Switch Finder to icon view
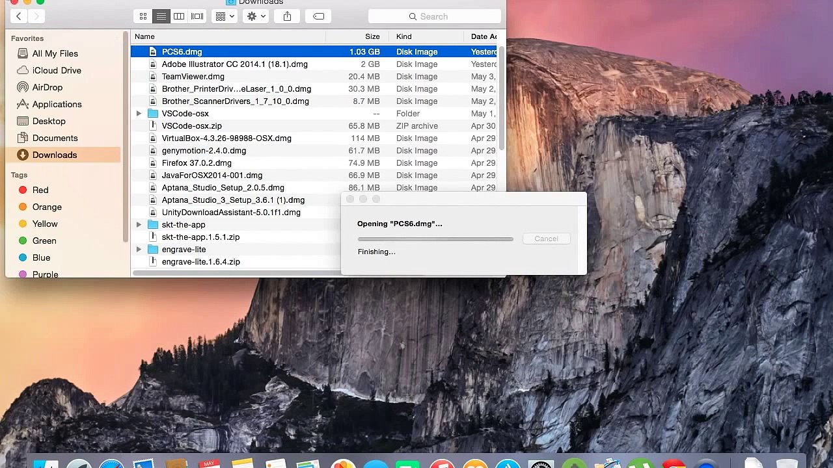The width and height of the screenshot is (833, 468). pos(143,16)
